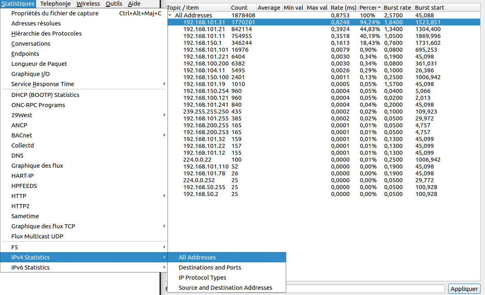Open Conversations statistics

pos(84,44)
